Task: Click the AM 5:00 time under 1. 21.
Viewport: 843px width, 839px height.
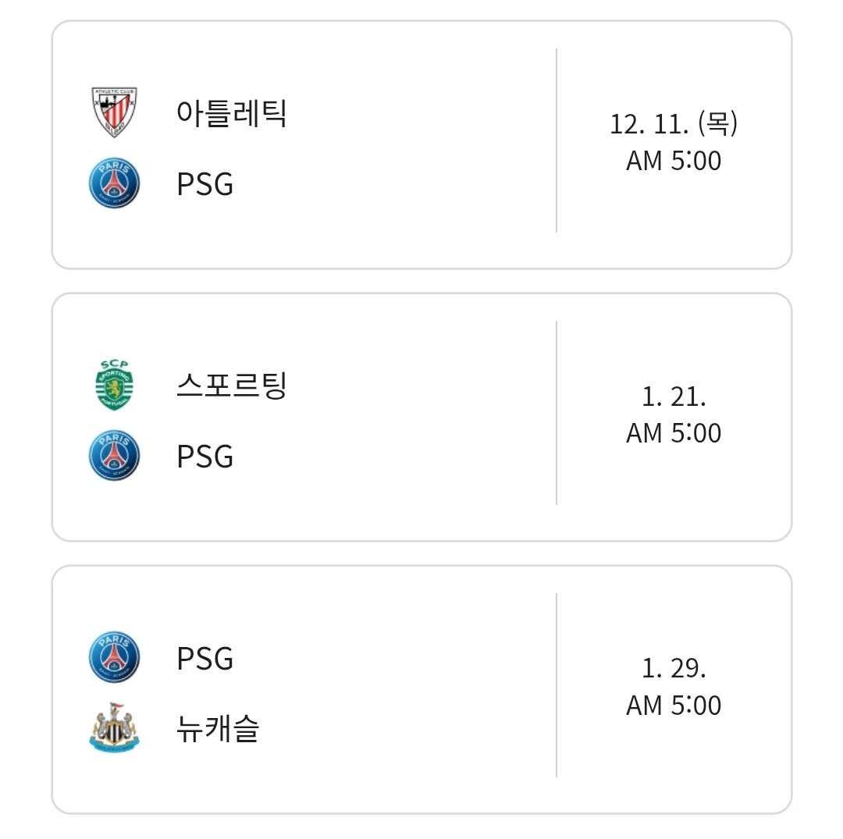Action: [x=674, y=433]
